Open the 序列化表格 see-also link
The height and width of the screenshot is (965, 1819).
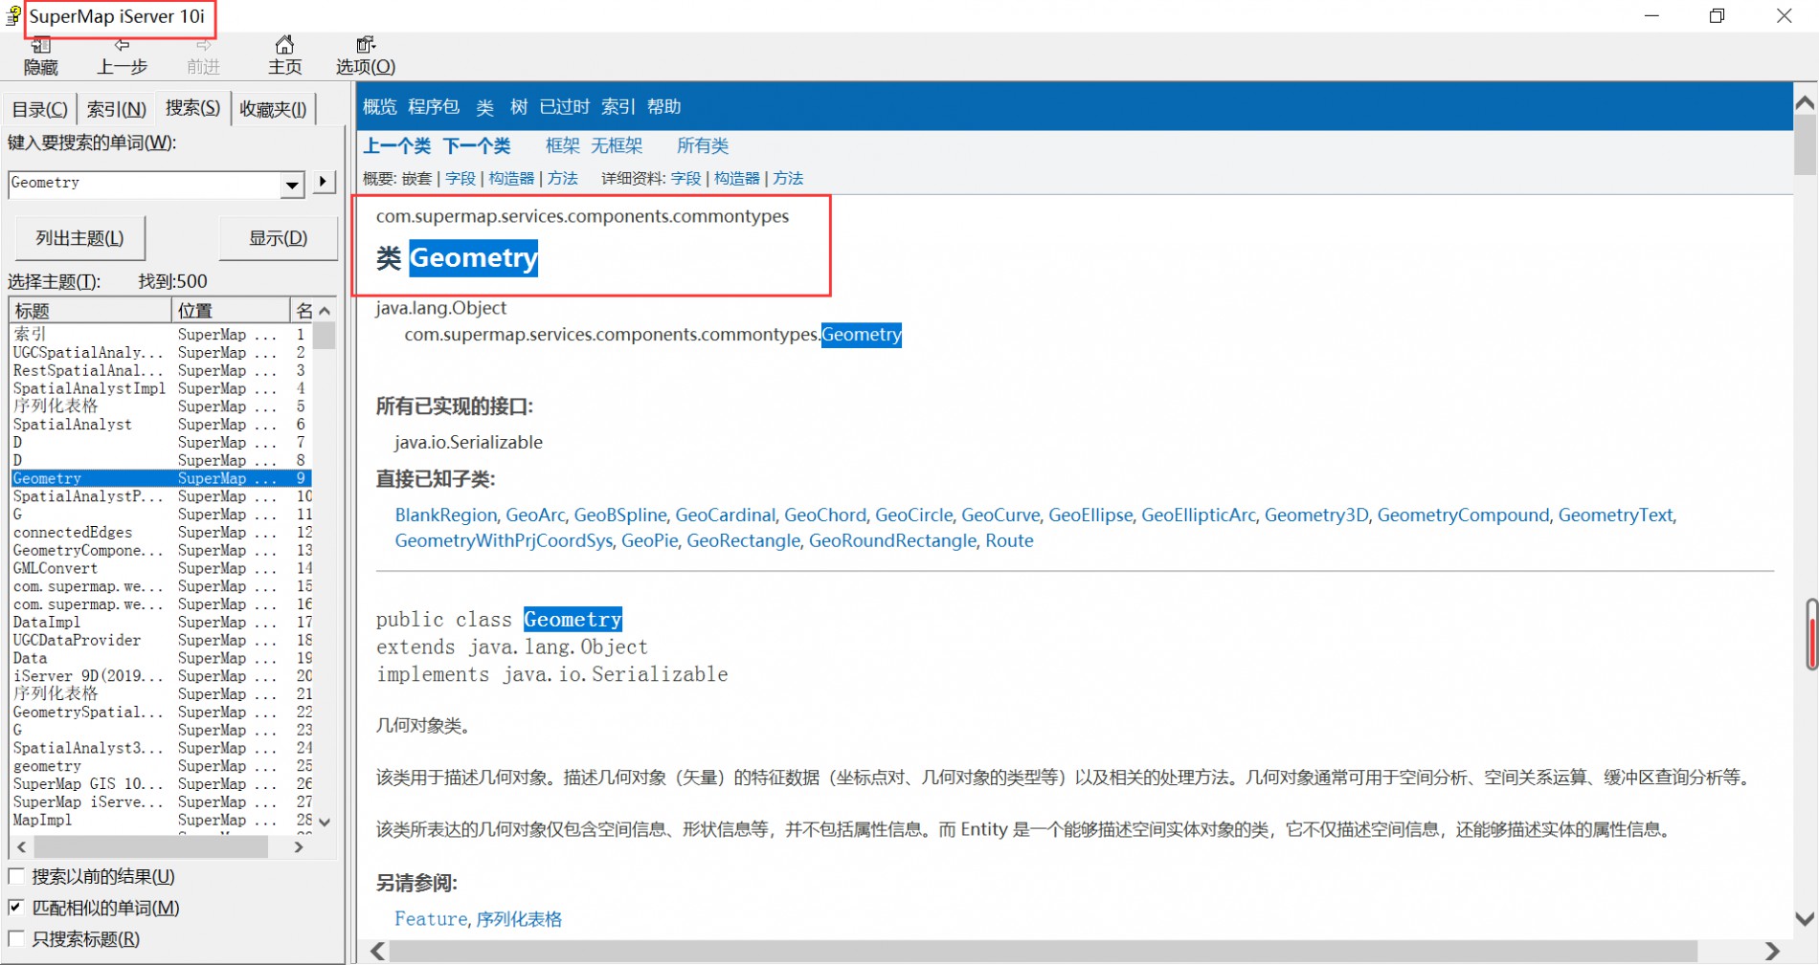pos(519,918)
